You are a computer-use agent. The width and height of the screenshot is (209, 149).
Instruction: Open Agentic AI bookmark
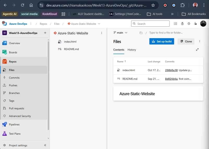click(10, 14)
